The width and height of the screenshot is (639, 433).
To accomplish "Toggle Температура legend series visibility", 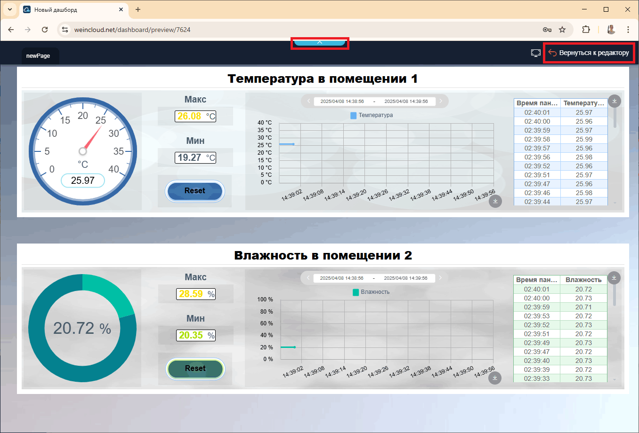I will coord(372,115).
